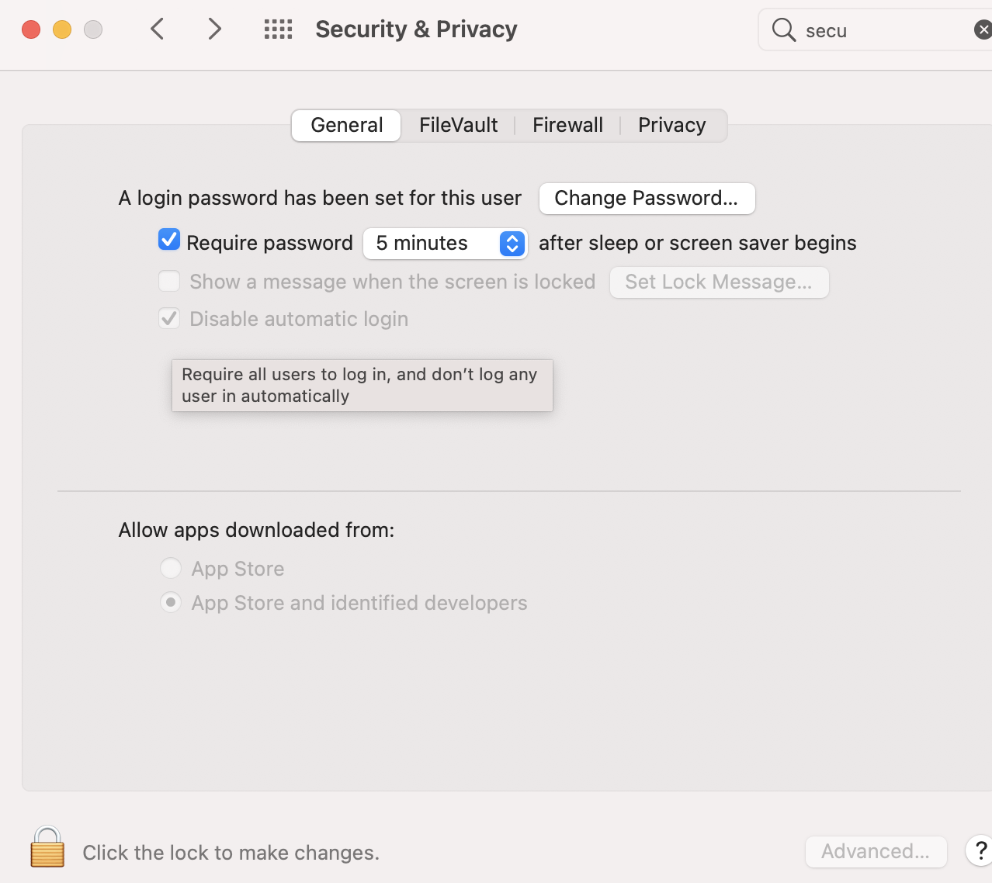The width and height of the screenshot is (992, 883).
Task: Clear the search field text
Action: pyautogui.click(x=982, y=30)
